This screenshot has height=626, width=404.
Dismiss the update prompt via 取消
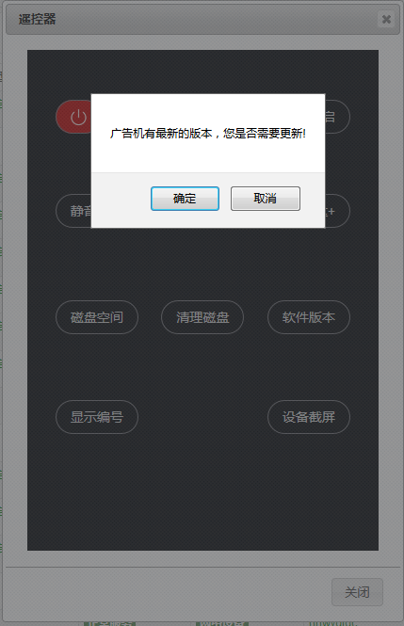coord(265,199)
